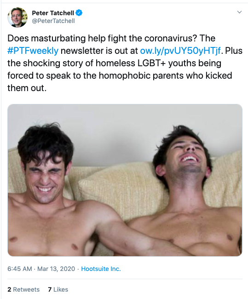The height and width of the screenshot is (299, 248).
Task: Click the 6:45 AM timestamp
Action: point(20,269)
